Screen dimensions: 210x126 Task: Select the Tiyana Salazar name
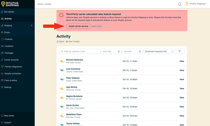(73, 123)
